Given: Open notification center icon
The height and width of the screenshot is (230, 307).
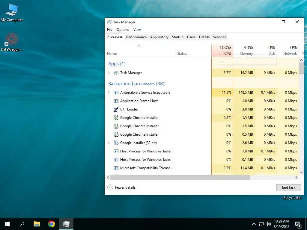Looking at the screenshot, I should (x=297, y=224).
